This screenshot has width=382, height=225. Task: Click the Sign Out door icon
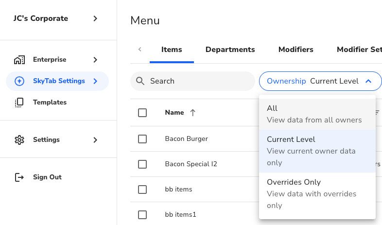coord(19,177)
